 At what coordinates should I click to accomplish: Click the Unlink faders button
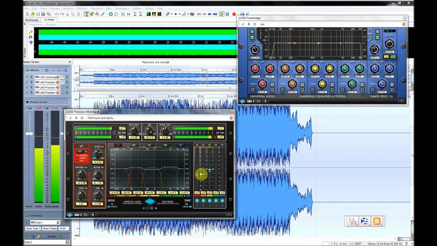click(39, 207)
